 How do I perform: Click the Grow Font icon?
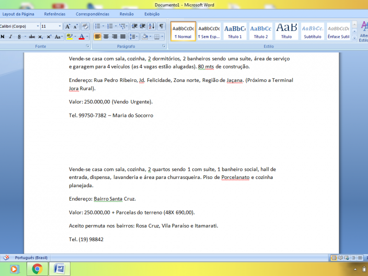68,26
